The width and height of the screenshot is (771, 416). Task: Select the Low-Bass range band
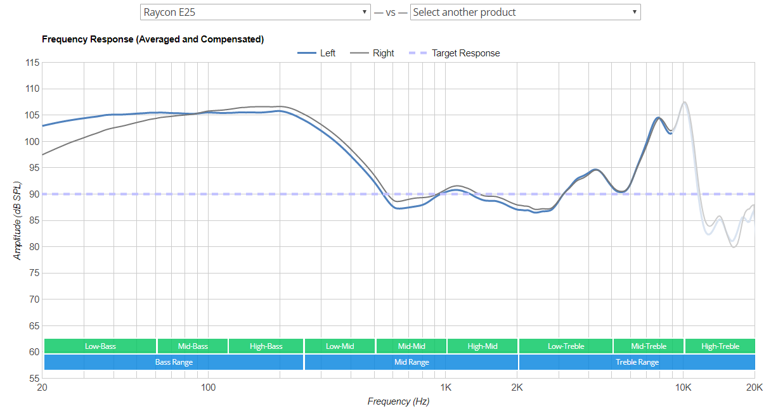click(x=100, y=346)
